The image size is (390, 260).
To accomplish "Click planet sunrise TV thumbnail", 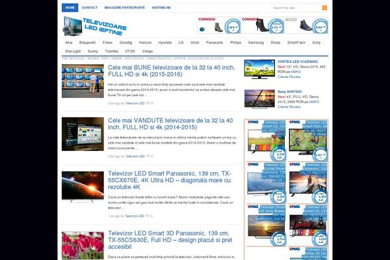I will click(83, 187).
